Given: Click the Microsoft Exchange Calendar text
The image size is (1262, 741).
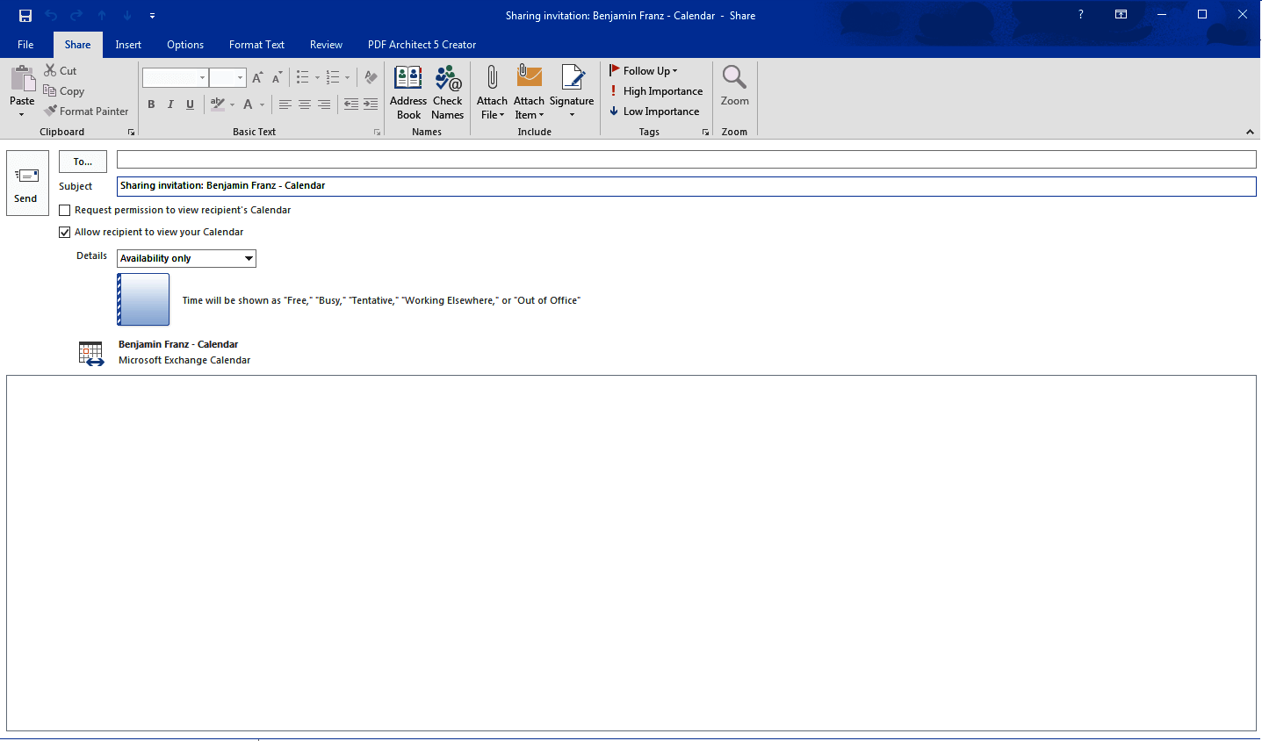Looking at the screenshot, I should (x=184, y=360).
